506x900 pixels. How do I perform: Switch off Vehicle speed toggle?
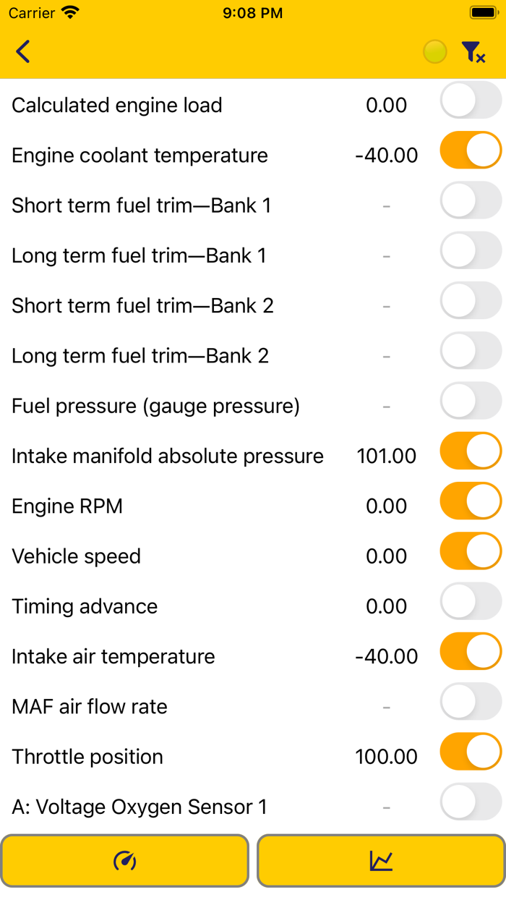[x=471, y=551]
